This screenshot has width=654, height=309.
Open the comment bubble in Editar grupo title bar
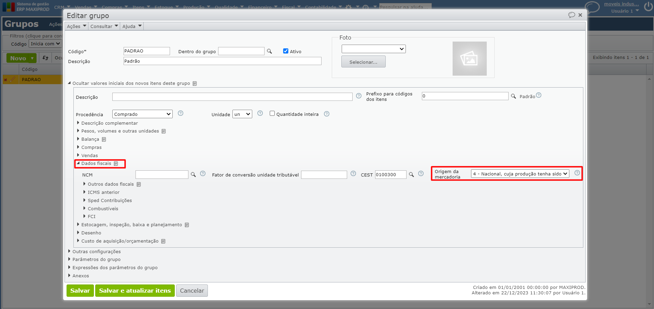(571, 15)
